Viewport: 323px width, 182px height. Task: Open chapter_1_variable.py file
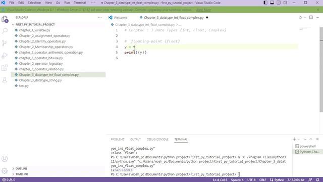(34, 30)
